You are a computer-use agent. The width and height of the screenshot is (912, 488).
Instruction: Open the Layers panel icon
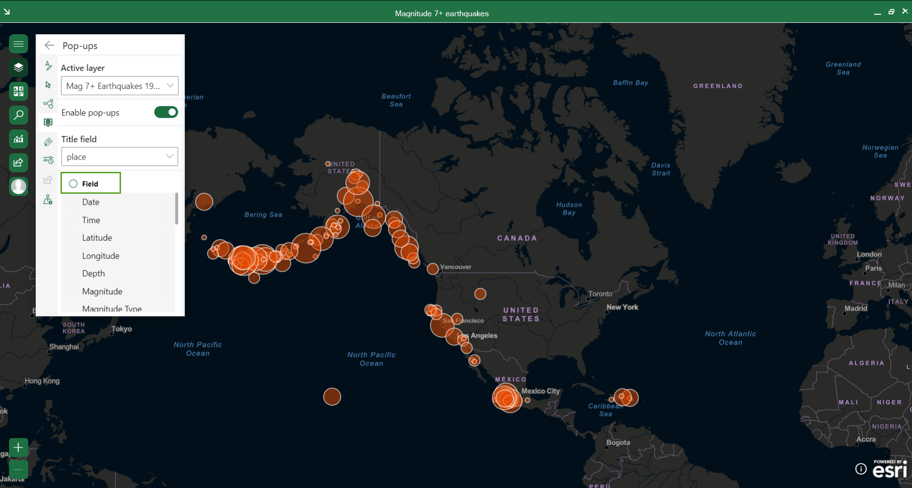(x=19, y=68)
